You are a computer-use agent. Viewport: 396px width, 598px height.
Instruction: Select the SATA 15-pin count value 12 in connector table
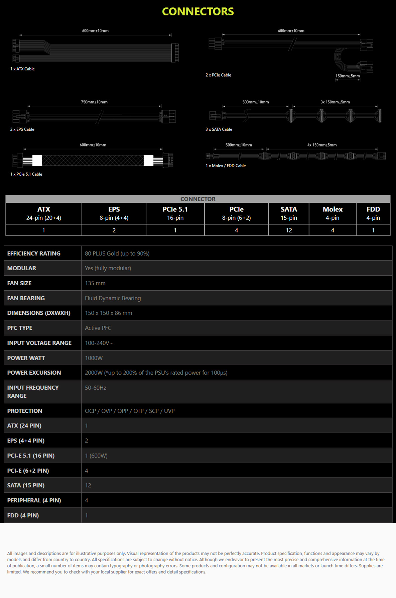289,230
